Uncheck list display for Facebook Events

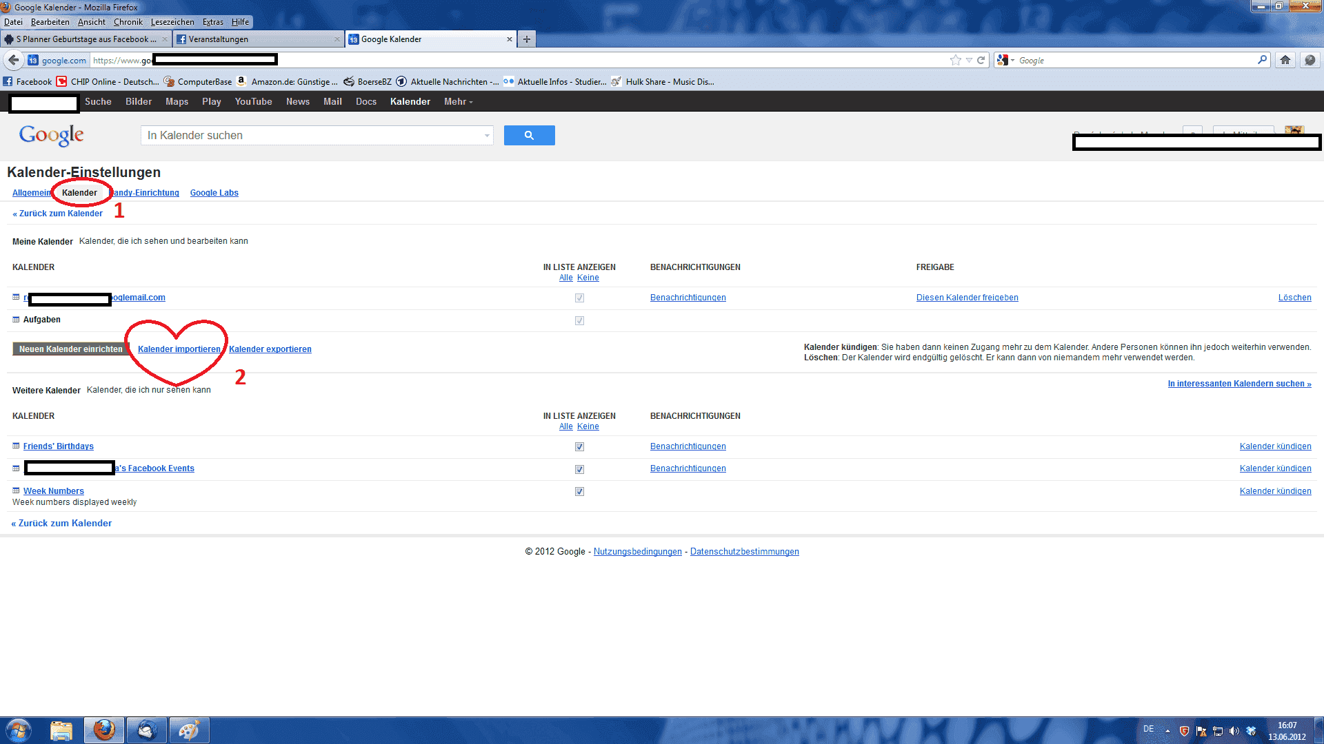point(579,469)
